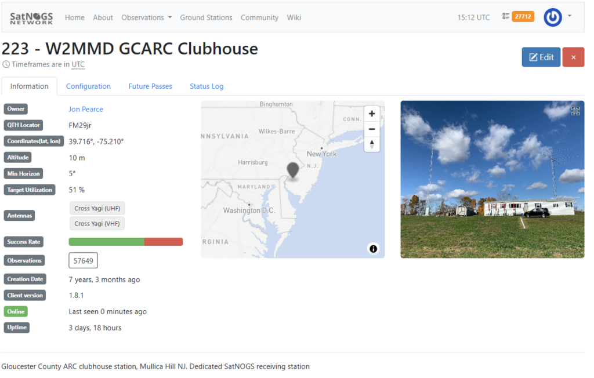
Task: View the Status Log tab
Action: (207, 86)
